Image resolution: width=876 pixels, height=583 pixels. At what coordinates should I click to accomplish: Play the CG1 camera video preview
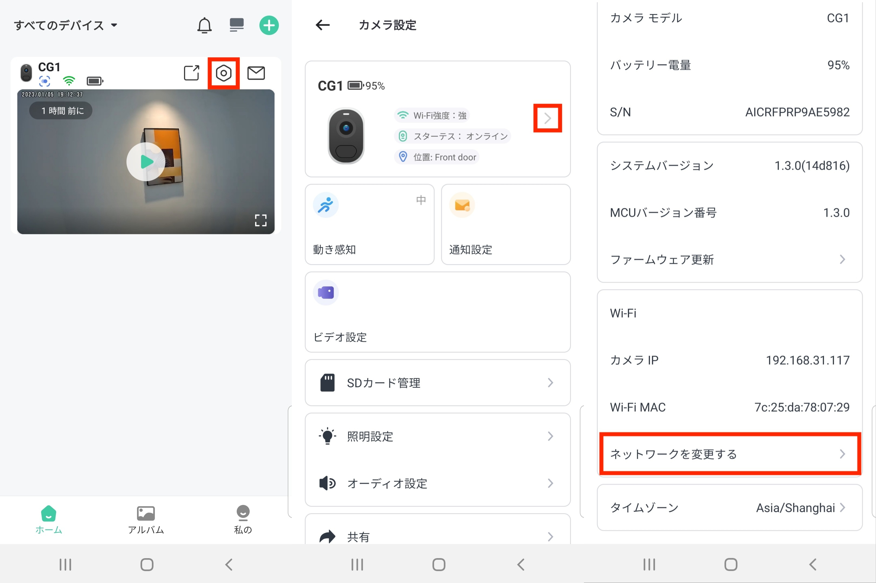pos(146,162)
